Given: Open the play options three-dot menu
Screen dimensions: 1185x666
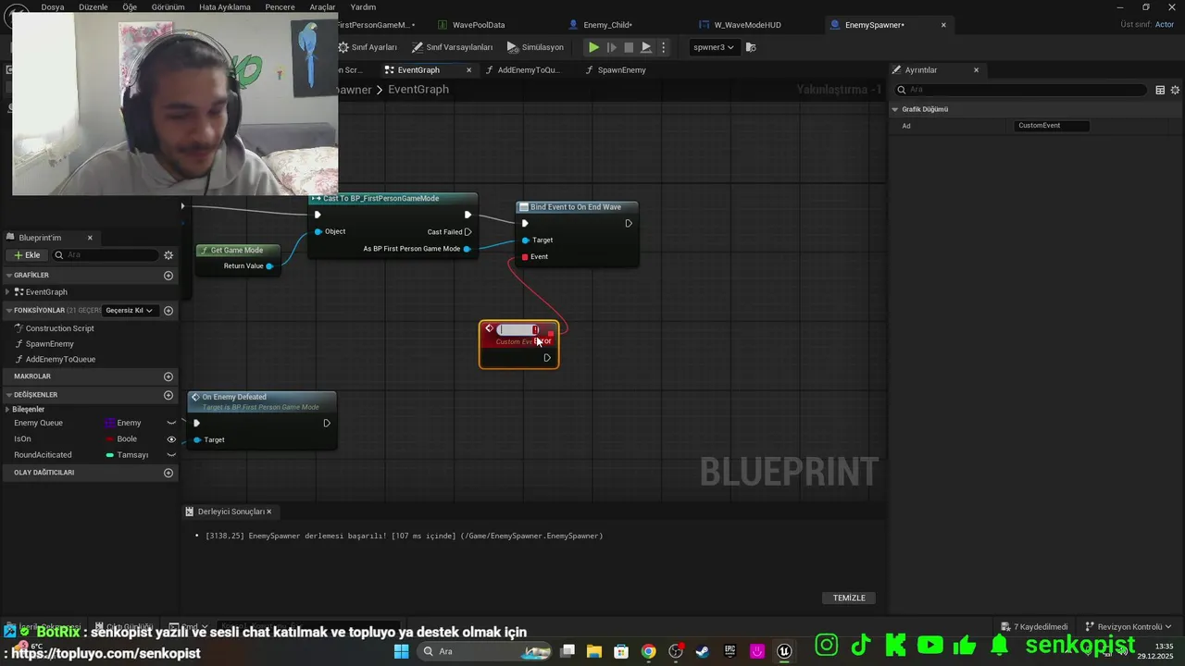Looking at the screenshot, I should click(663, 47).
